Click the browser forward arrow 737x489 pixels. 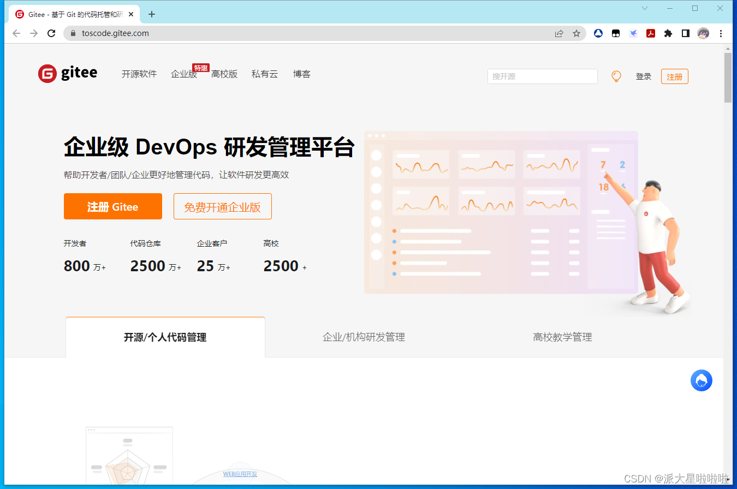[34, 33]
